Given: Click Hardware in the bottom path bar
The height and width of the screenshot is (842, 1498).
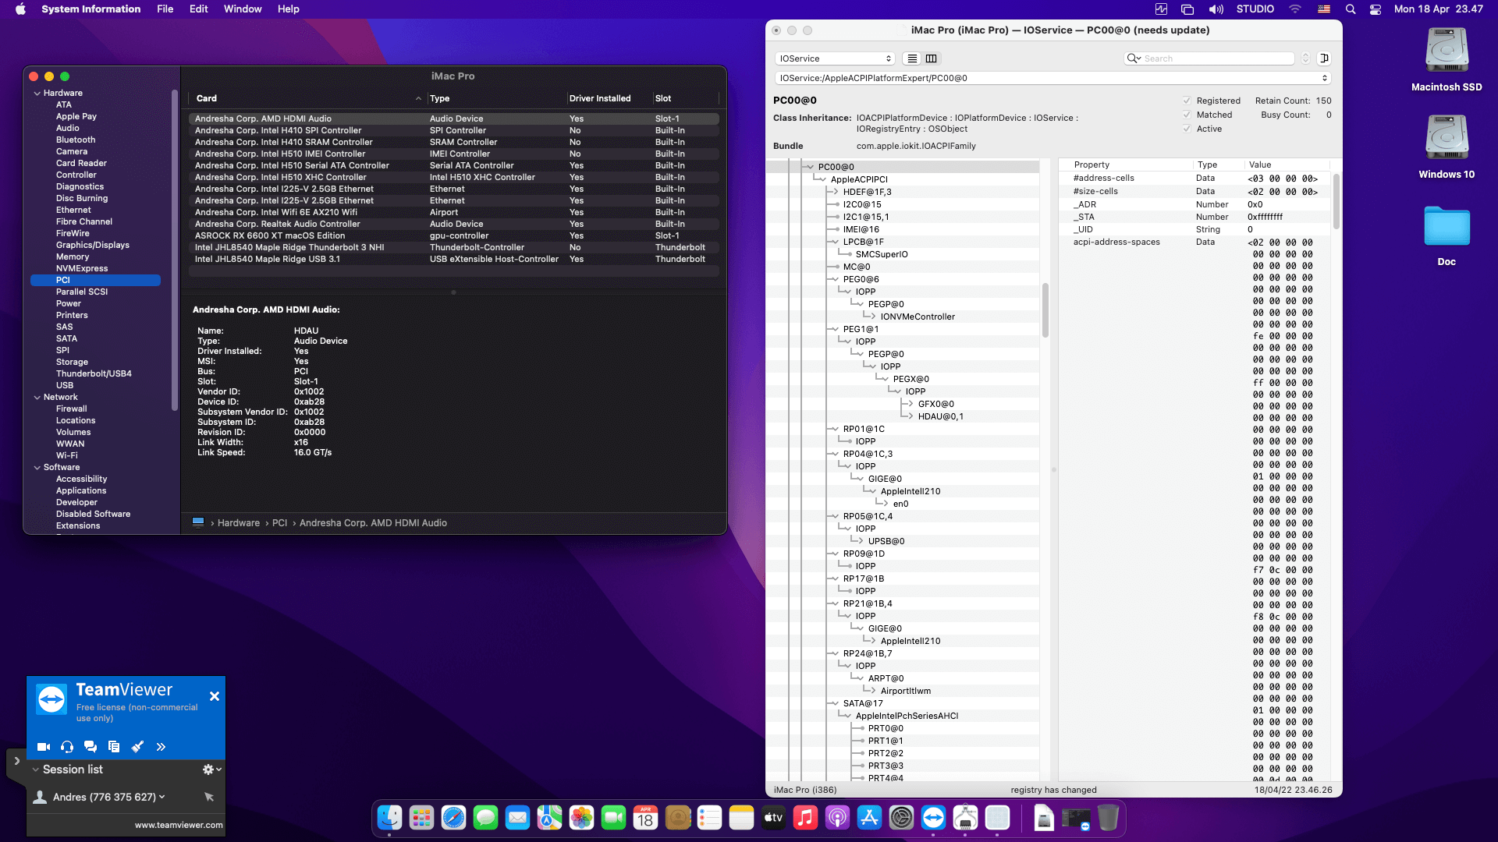Looking at the screenshot, I should [239, 523].
